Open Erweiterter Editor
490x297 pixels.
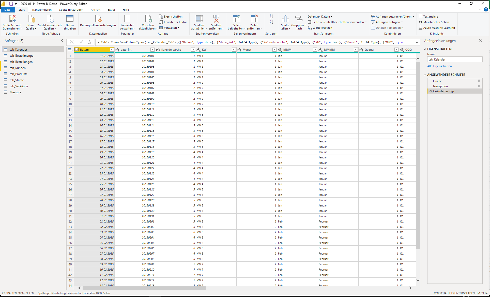click(x=173, y=22)
